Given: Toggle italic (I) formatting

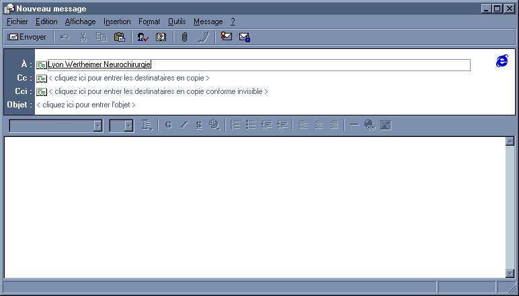Looking at the screenshot, I should point(184,125).
